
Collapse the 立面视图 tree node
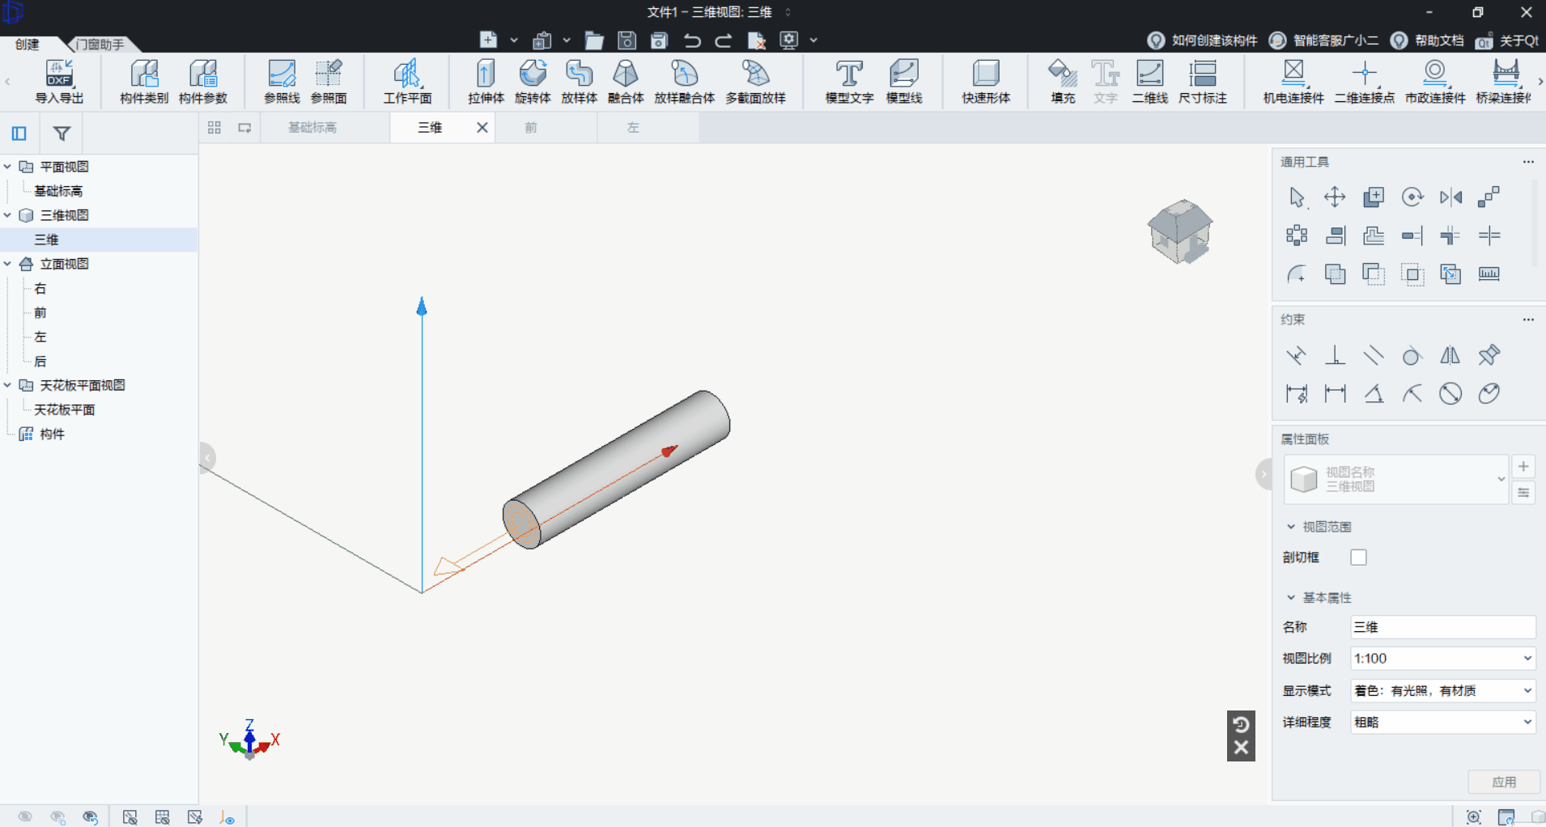pyautogui.click(x=8, y=264)
